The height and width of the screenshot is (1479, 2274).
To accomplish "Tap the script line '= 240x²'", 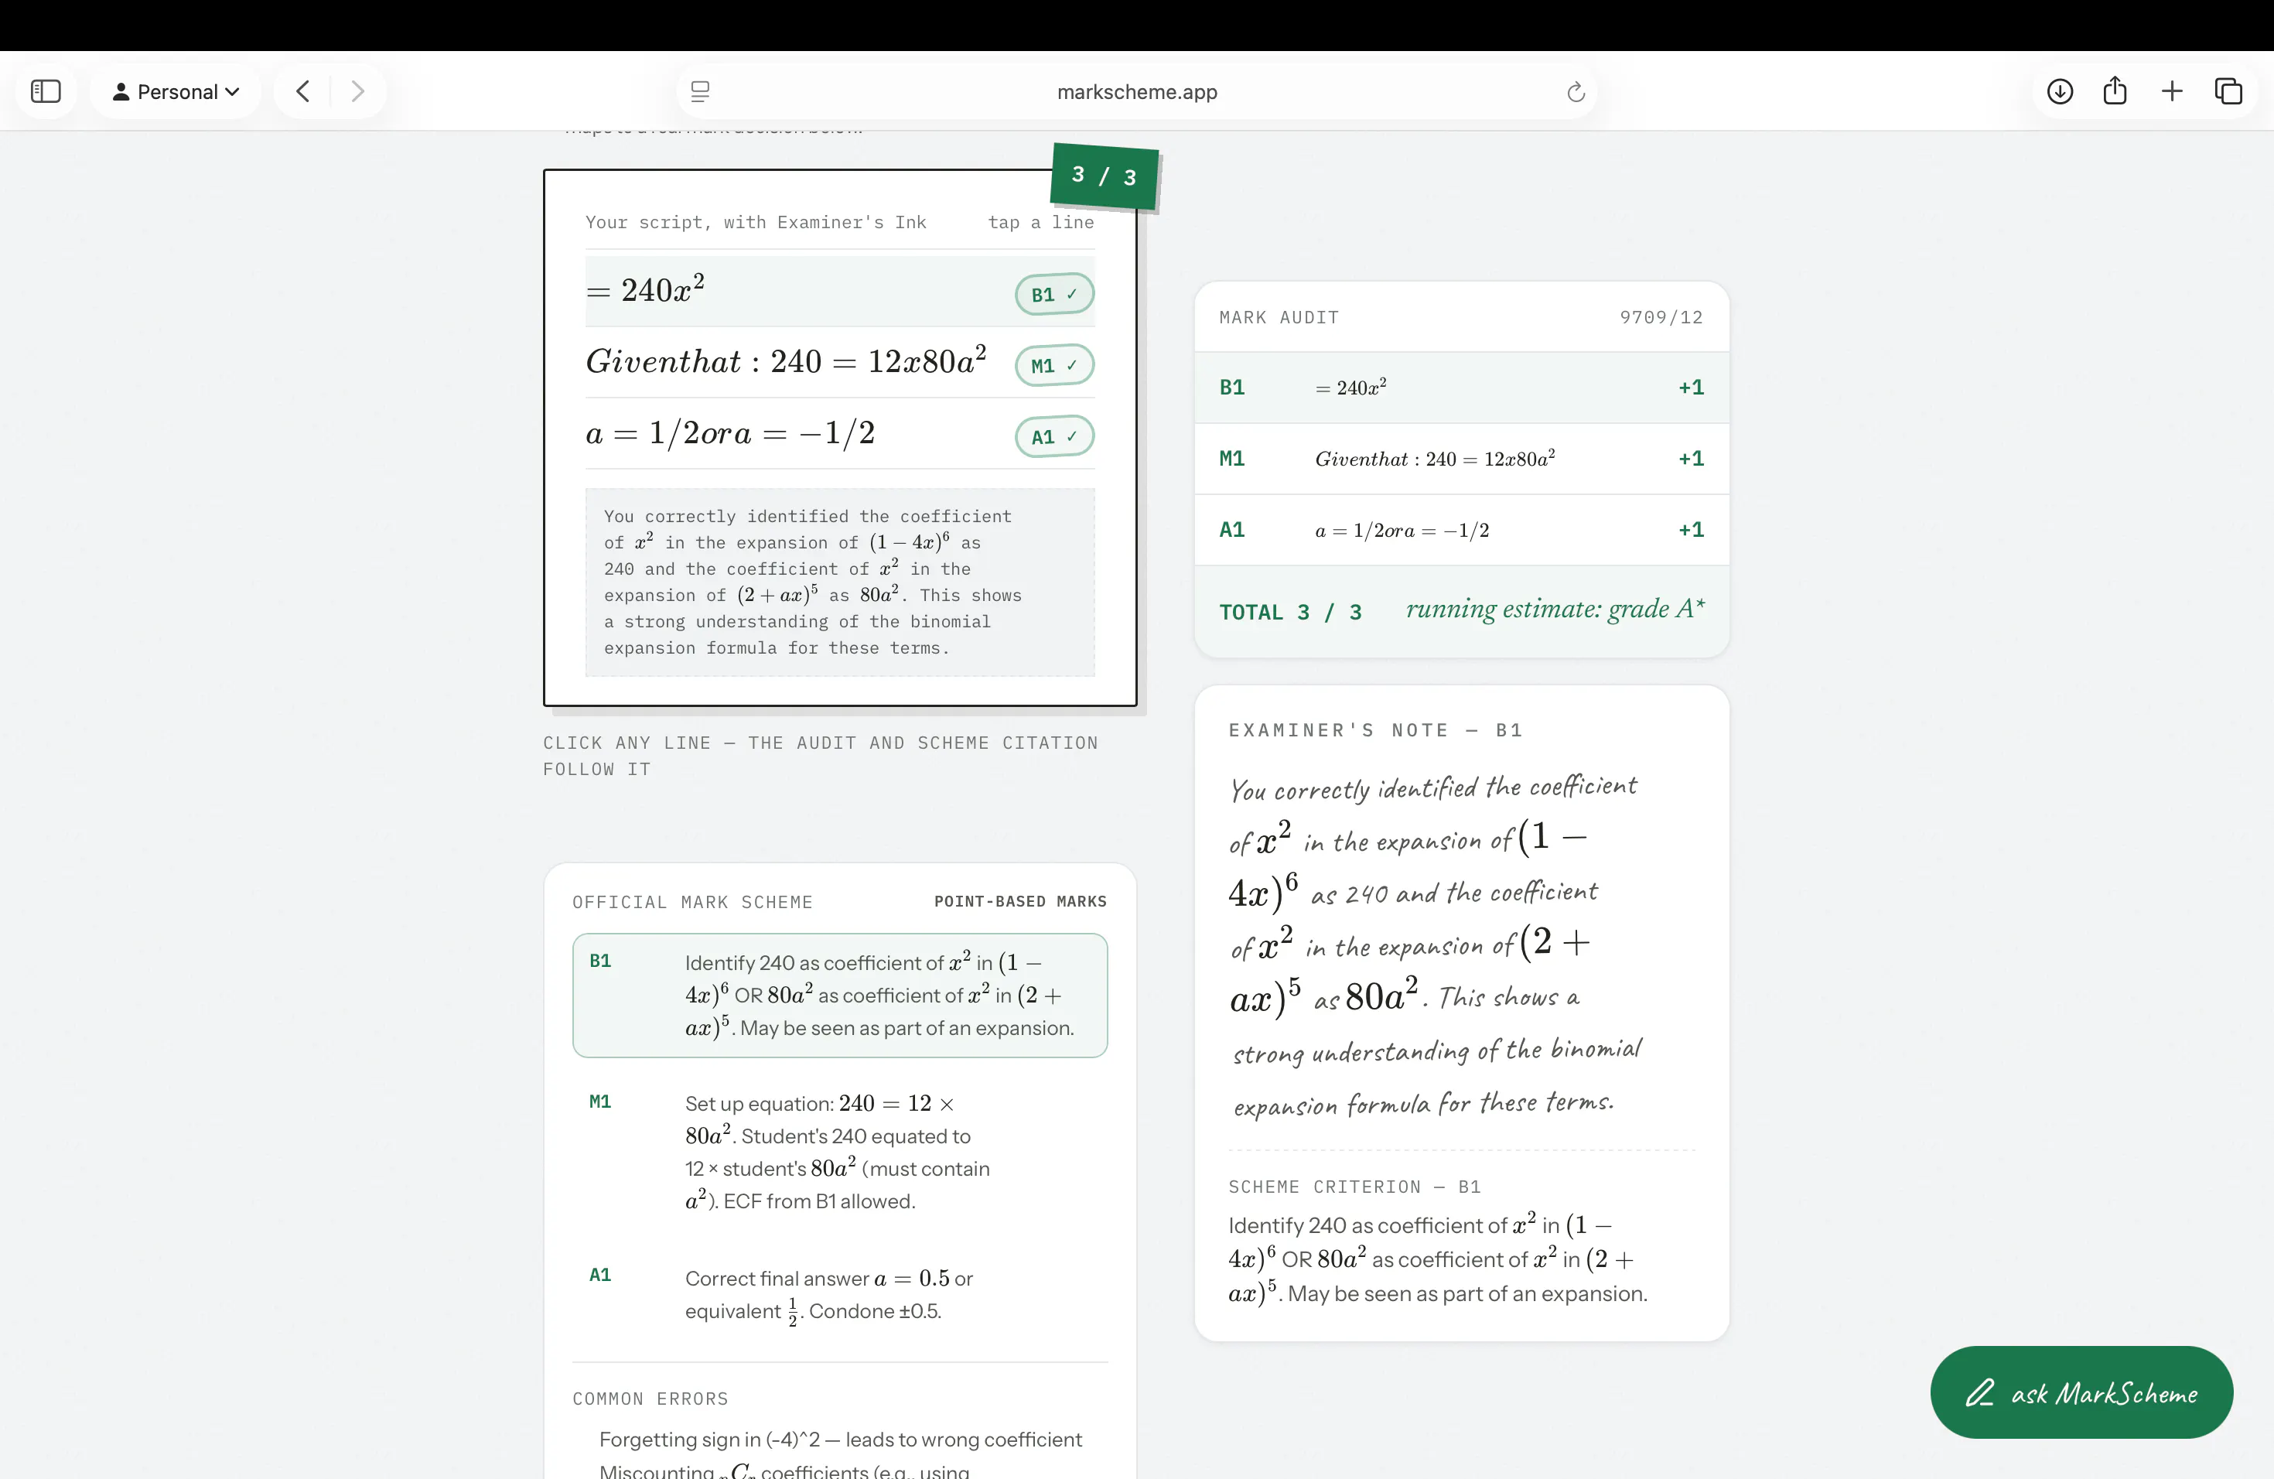I will (839, 292).
